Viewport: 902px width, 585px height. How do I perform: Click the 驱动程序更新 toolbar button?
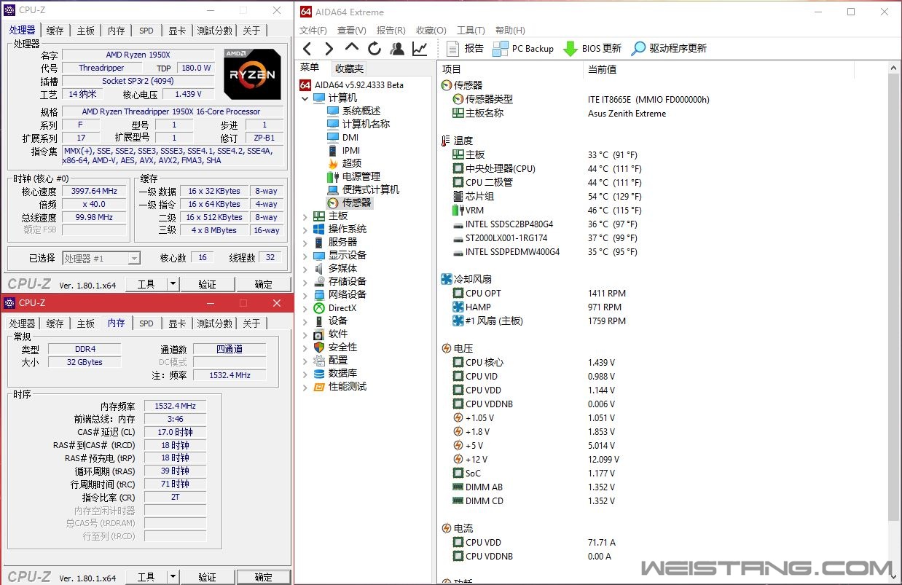coord(669,49)
